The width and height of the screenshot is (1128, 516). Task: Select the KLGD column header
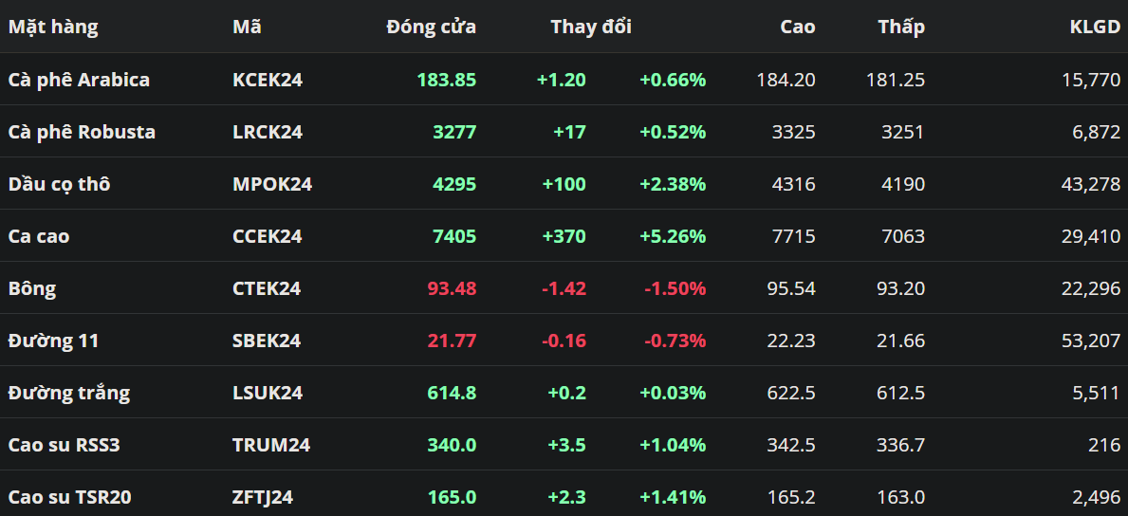point(1095,28)
